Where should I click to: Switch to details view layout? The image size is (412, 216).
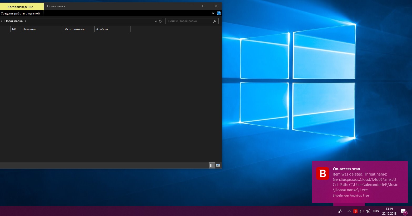coord(212,165)
